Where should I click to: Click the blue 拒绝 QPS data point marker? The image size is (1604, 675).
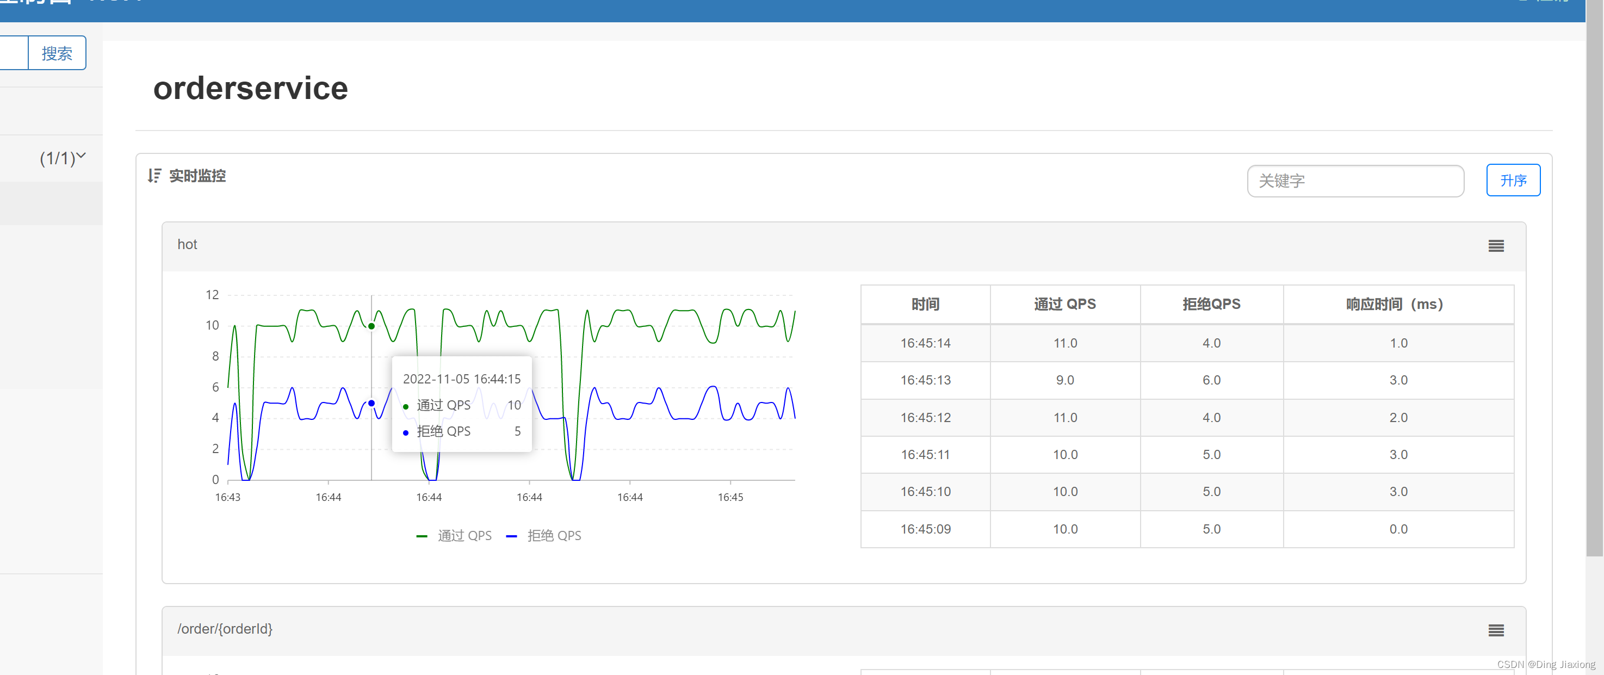pyautogui.click(x=371, y=403)
